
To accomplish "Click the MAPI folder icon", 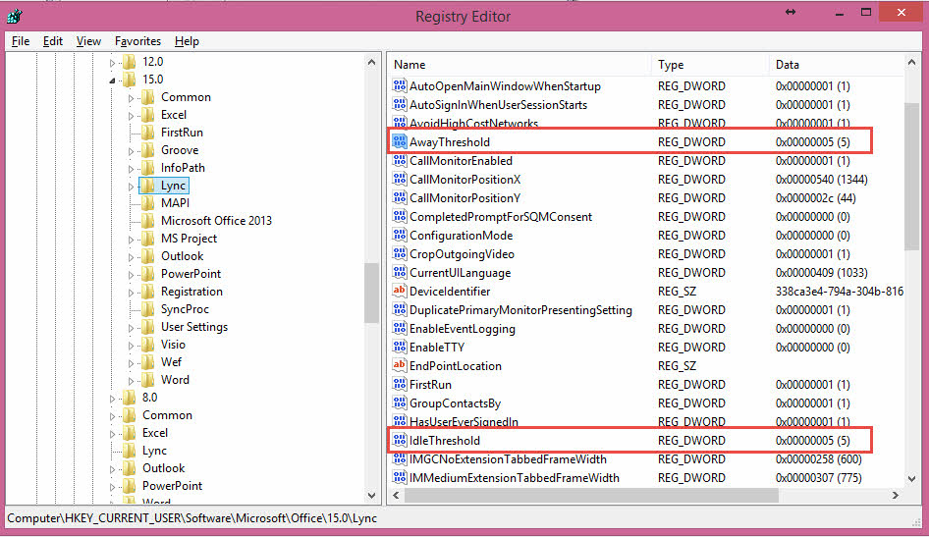I will 147,203.
